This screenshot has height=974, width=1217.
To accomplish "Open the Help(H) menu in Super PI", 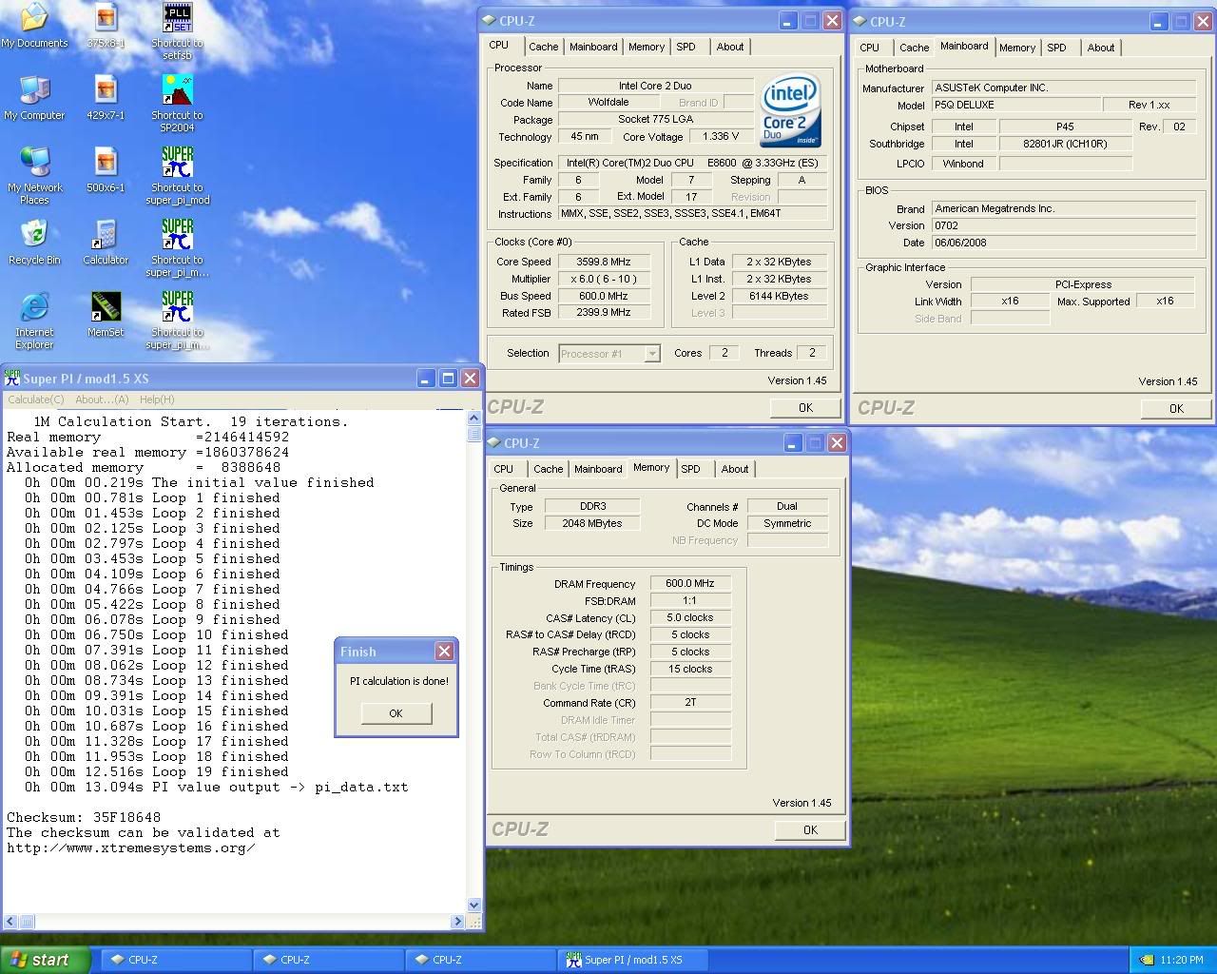I will tap(157, 399).
